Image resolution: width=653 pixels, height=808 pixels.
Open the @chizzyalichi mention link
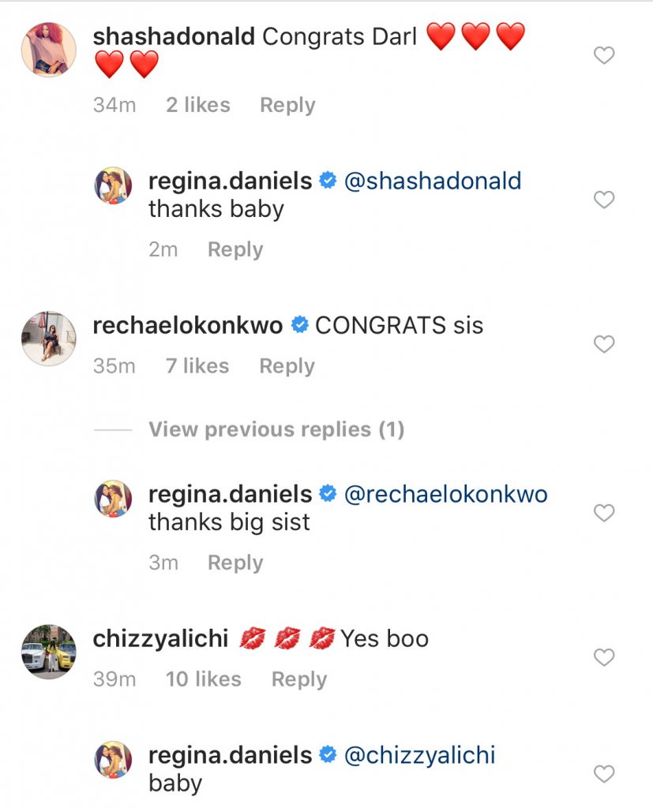(420, 755)
